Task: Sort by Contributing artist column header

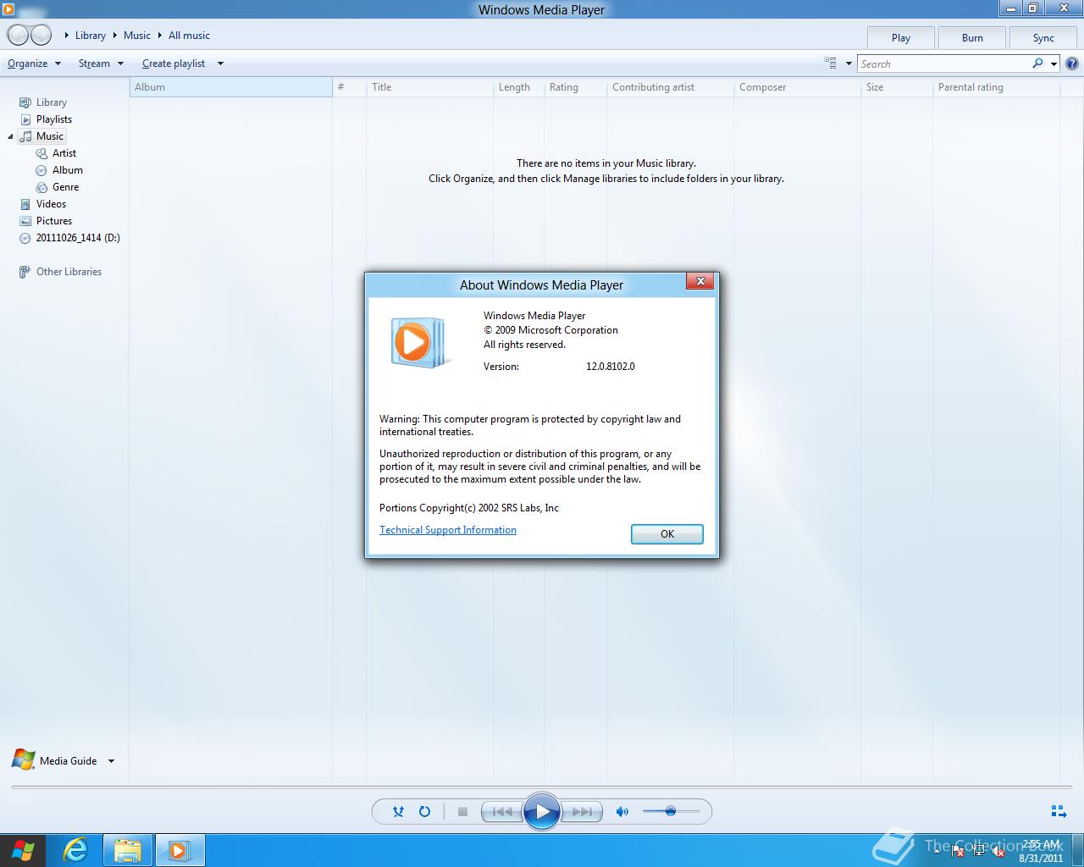Action: coord(670,87)
